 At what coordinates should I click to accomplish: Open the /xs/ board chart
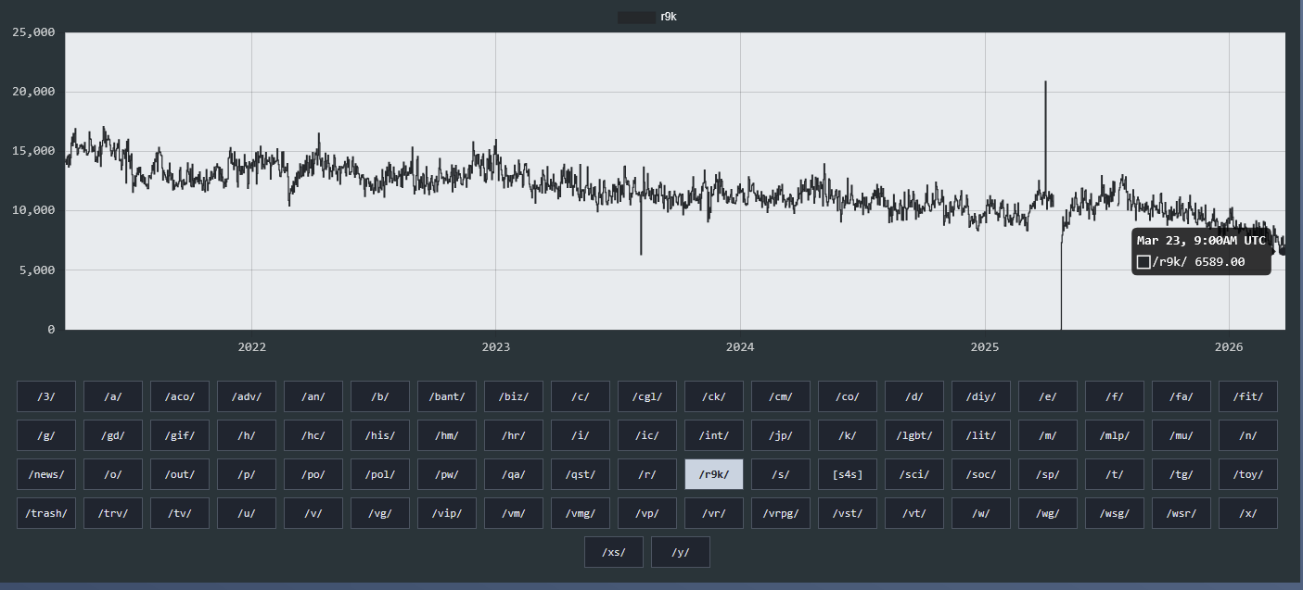point(614,552)
